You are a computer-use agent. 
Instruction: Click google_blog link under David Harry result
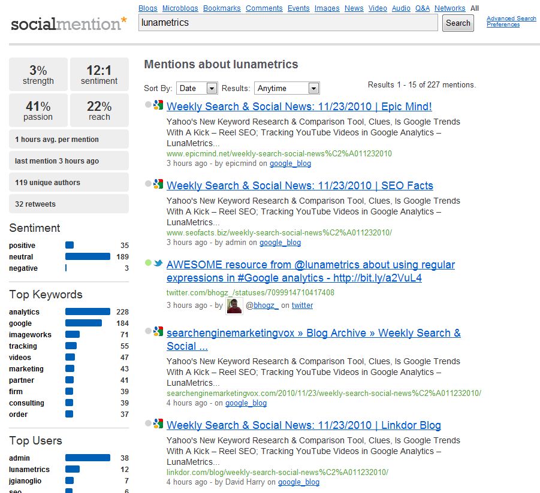(298, 482)
